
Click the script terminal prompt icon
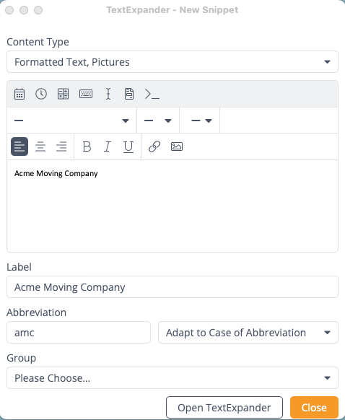point(152,94)
